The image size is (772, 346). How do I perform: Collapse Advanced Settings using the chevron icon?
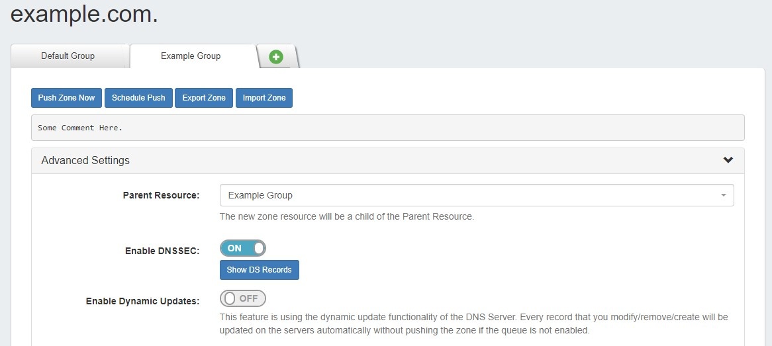[728, 160]
